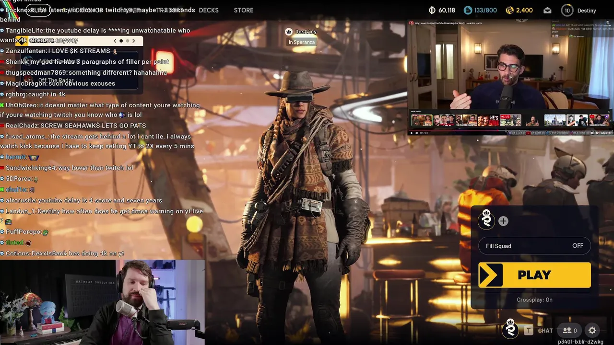Open the LIVE suggested video thumbnail
The width and height of the screenshot is (614, 345).
(x=510, y=120)
